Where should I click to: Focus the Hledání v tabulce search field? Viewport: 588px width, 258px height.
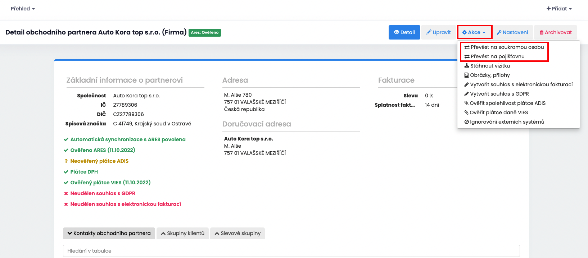pos(291,251)
